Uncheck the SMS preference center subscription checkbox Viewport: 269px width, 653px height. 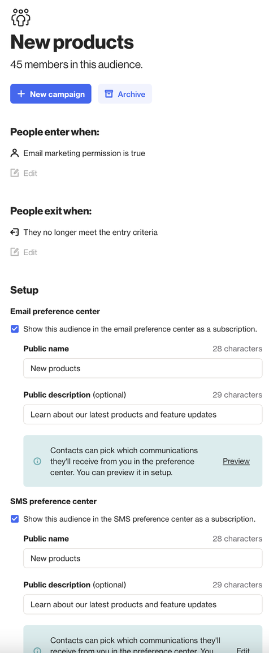(x=15, y=519)
